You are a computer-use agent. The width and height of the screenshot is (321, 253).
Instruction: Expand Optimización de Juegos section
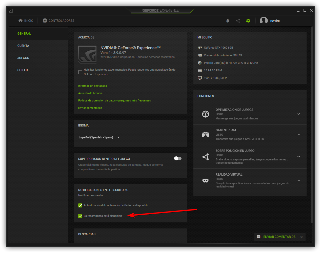point(299,114)
